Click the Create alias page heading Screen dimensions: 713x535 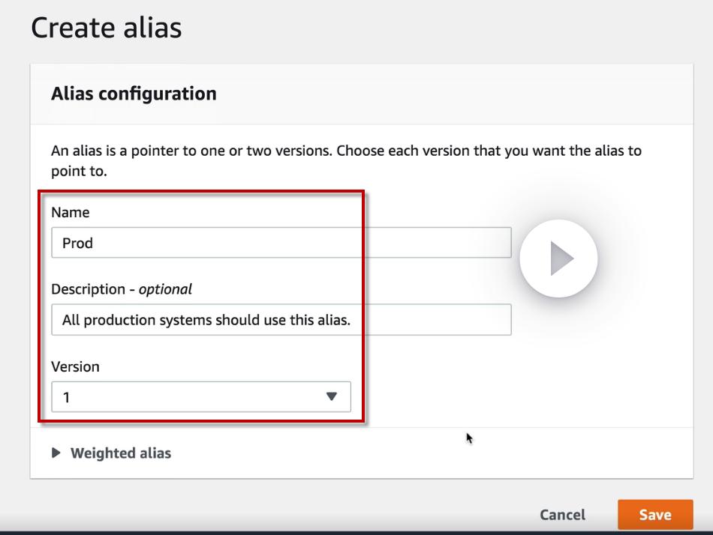point(107,28)
